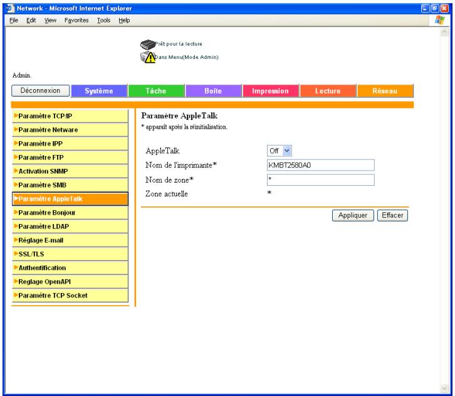
Task: Switch to the Tâche tab
Action: [x=156, y=91]
